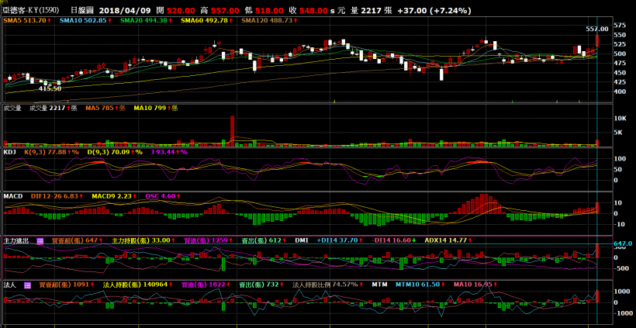
Task: Select the SMA120 legend label
Action: pyautogui.click(x=268, y=20)
